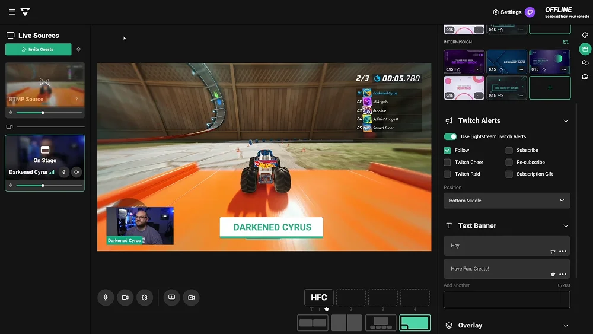Open the chat bubbles panel in right sidebar
The width and height of the screenshot is (593, 334).
pyautogui.click(x=585, y=62)
